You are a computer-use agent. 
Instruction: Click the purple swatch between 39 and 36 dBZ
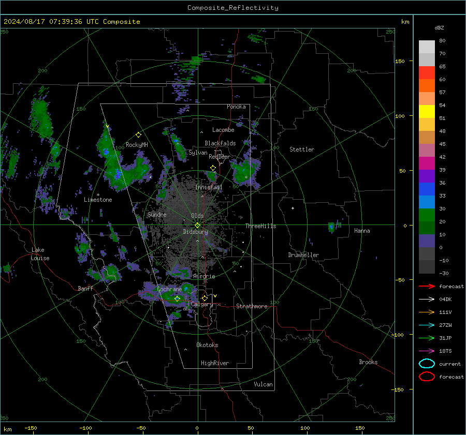[x=427, y=176]
